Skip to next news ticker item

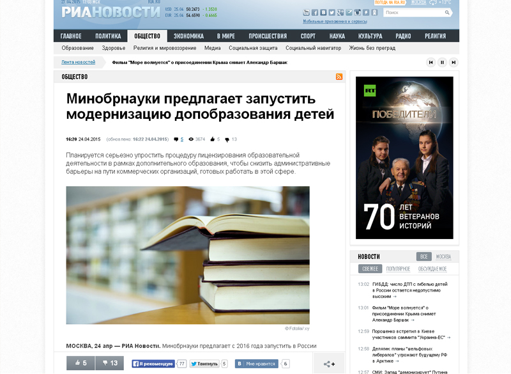point(454,62)
